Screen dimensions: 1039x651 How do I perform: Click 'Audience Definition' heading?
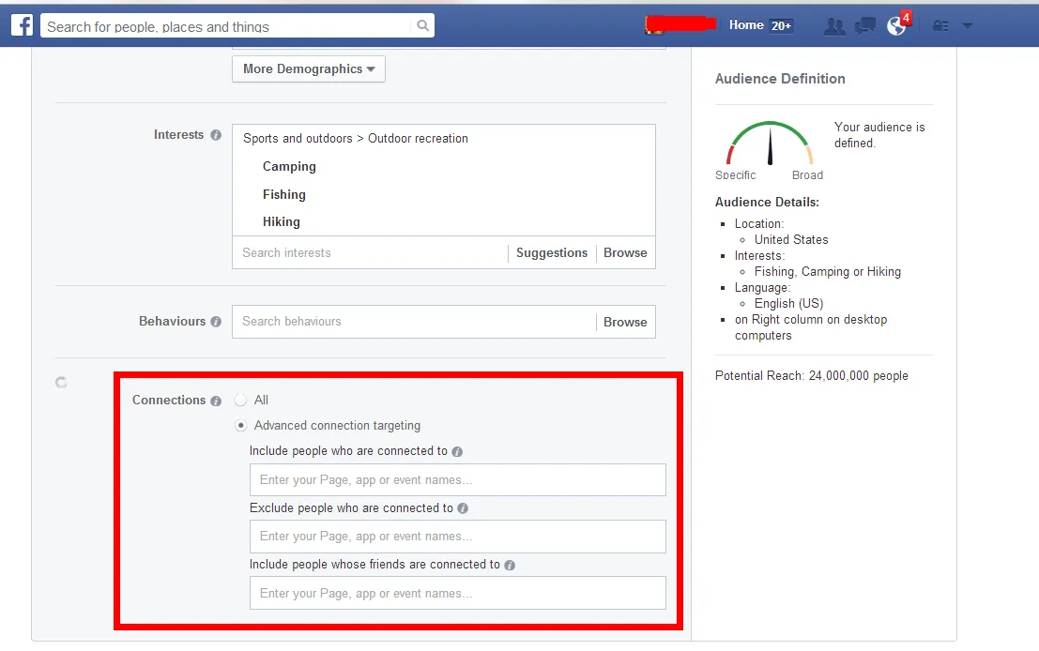(x=780, y=79)
